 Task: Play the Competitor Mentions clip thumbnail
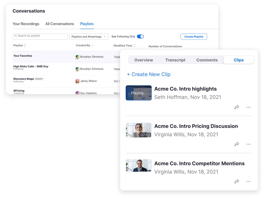pyautogui.click(x=138, y=165)
